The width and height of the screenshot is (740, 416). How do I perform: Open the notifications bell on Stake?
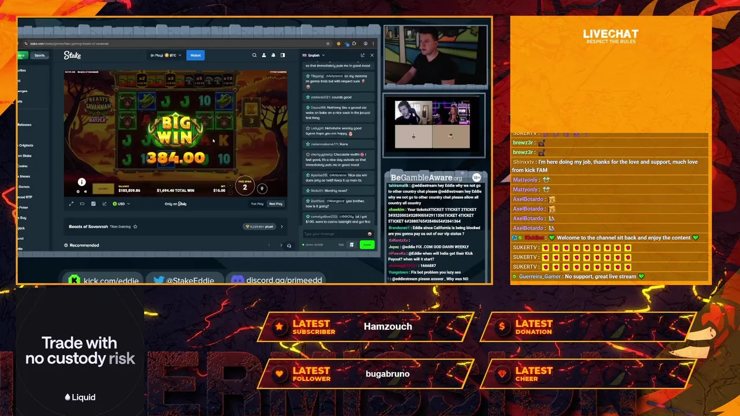pyautogui.click(x=273, y=55)
